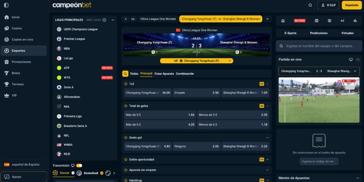Open Torneos in sidebar
364x182 pixels.
coord(24,84)
